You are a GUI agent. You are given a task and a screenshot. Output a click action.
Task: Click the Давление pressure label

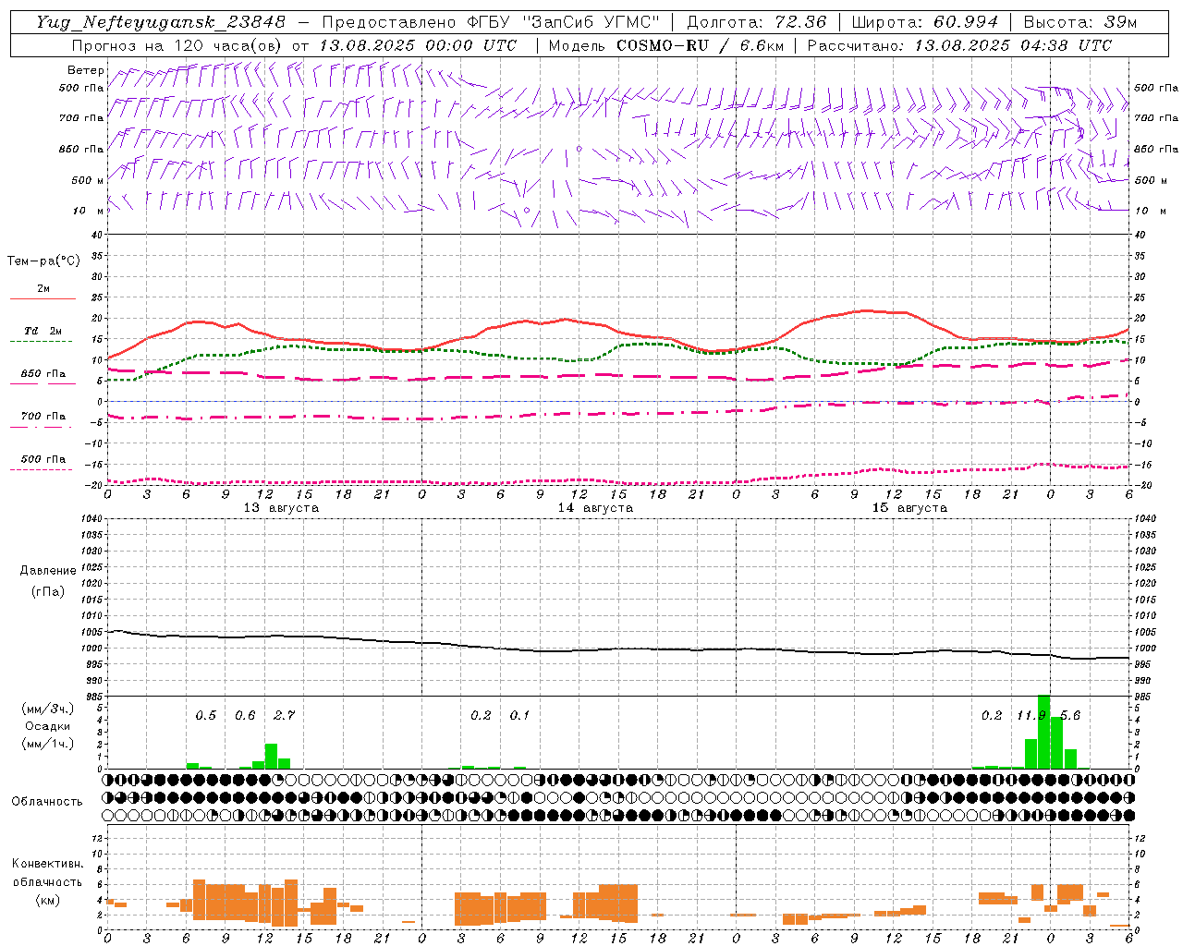[47, 571]
